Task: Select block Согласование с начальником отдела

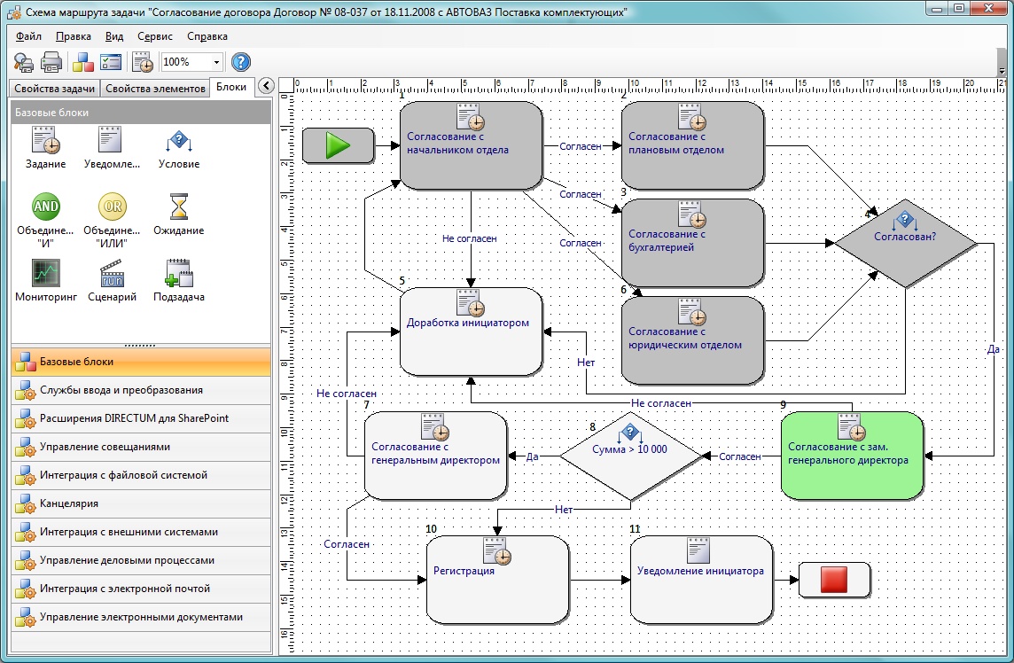Action: tap(471, 145)
